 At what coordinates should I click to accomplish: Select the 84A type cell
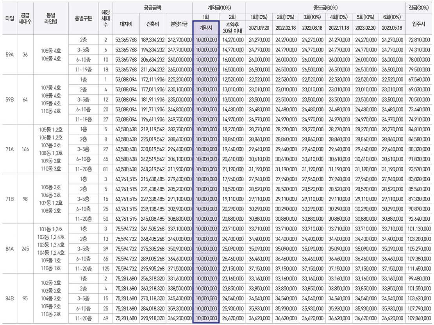coord(10,248)
